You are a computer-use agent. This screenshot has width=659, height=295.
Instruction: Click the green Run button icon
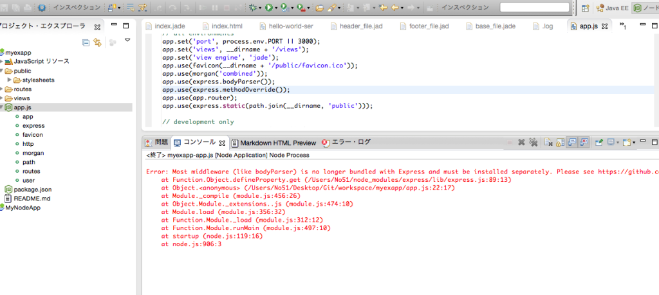pos(268,8)
